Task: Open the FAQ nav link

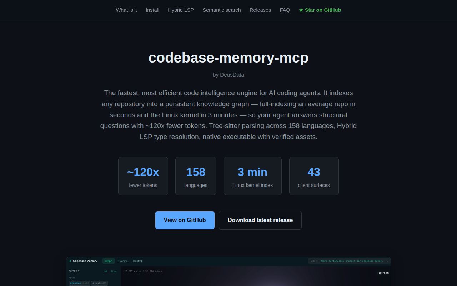Action: pyautogui.click(x=285, y=10)
